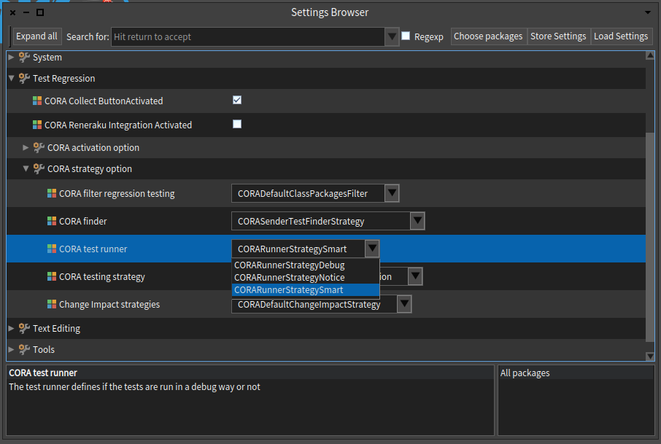
Task: Click the System group wrench icon
Action: pos(24,57)
